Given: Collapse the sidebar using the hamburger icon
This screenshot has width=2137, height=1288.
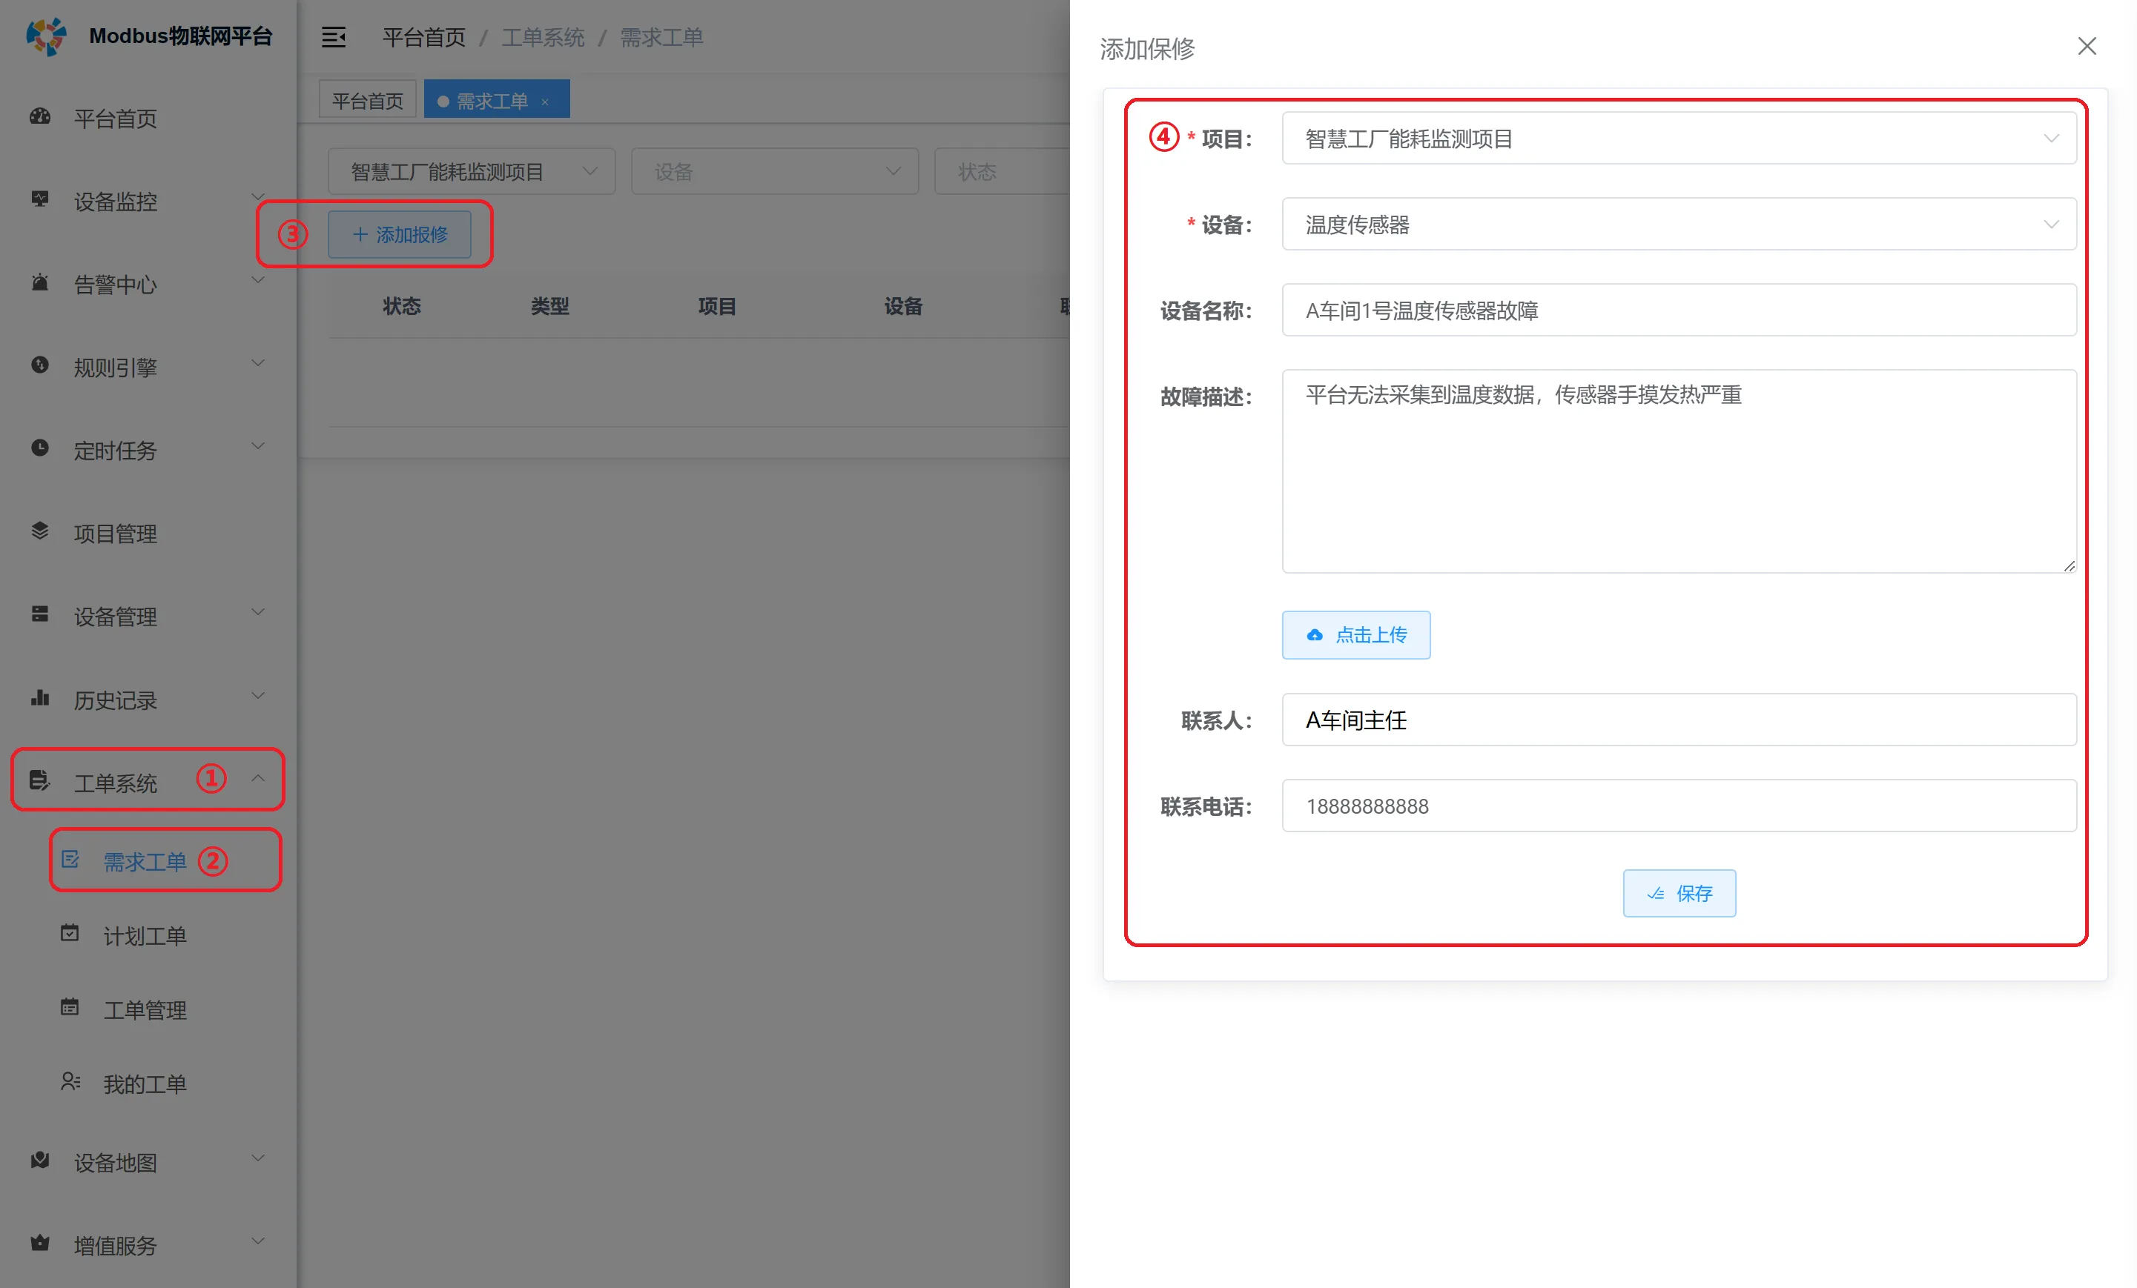Looking at the screenshot, I should (334, 37).
